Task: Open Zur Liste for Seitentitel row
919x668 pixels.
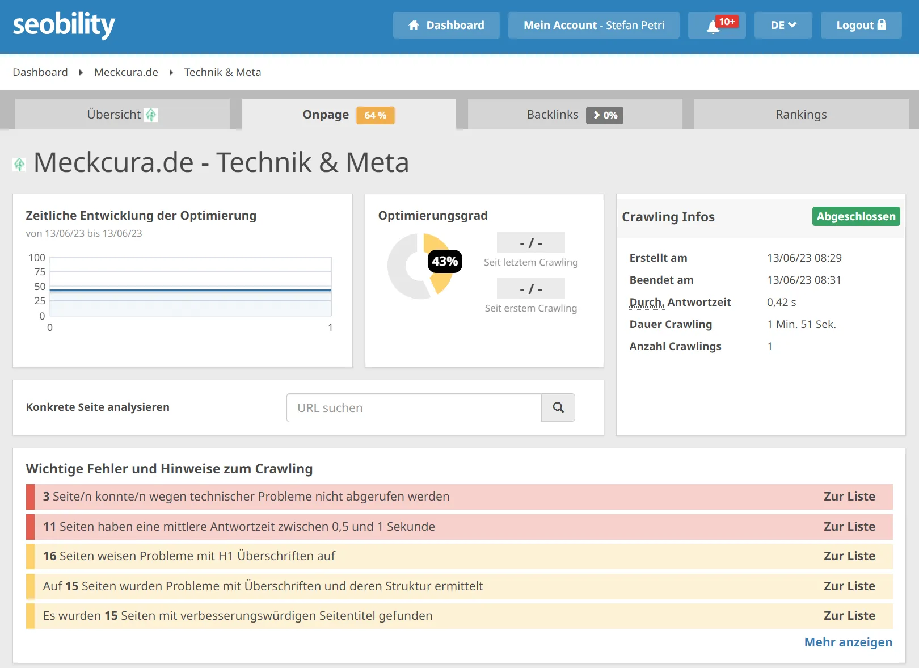Action: 849,616
